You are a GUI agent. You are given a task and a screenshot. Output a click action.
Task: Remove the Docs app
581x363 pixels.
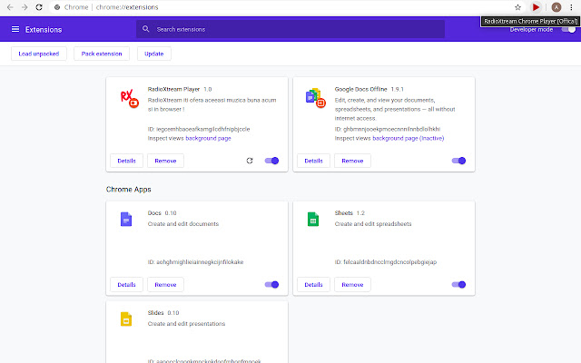click(x=165, y=284)
